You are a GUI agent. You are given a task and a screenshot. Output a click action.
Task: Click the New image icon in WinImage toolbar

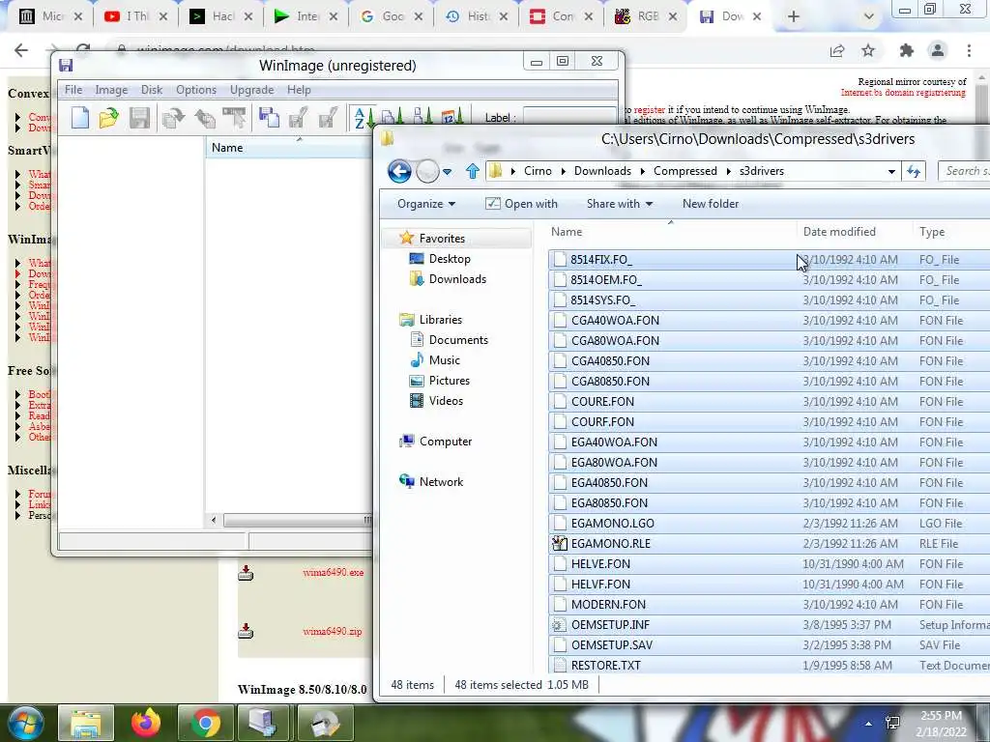80,118
